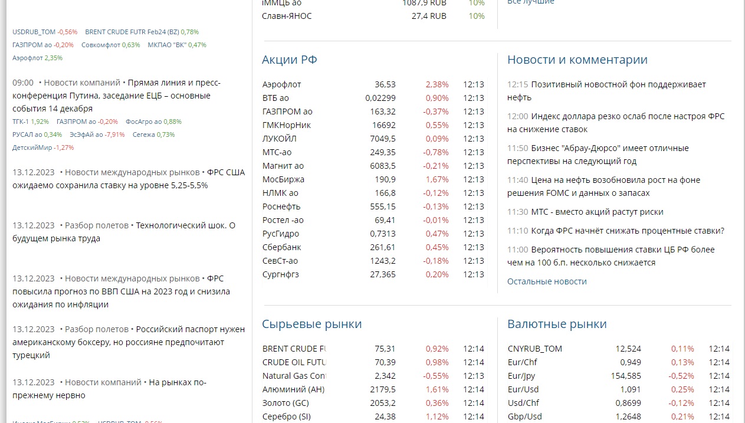Image resolution: width=745 pixels, height=423 pixels.
Task: Open the Акции РФ section heading
Action: pos(290,60)
